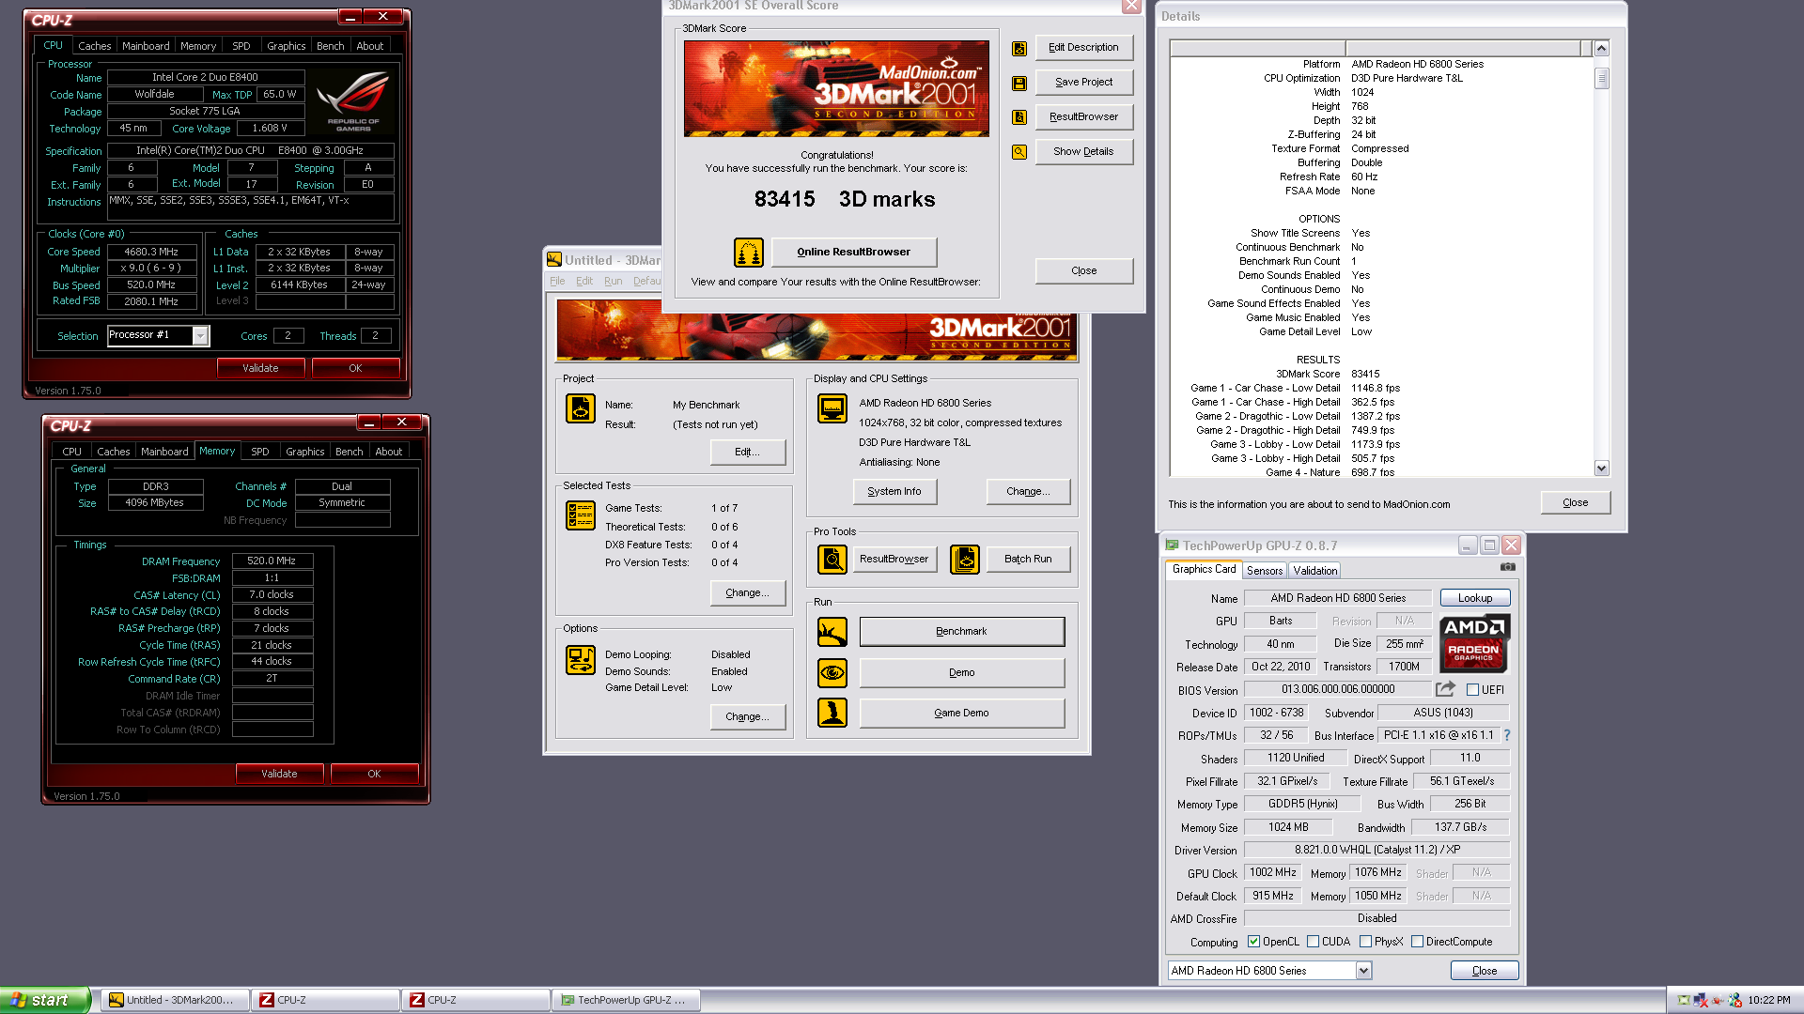Click the first CPU-Z taskbar item
Screen dimensions: 1804x1014
click(x=325, y=1000)
